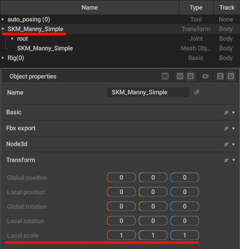
Task: Toggle the U button in Object properties header
Action: point(231,76)
